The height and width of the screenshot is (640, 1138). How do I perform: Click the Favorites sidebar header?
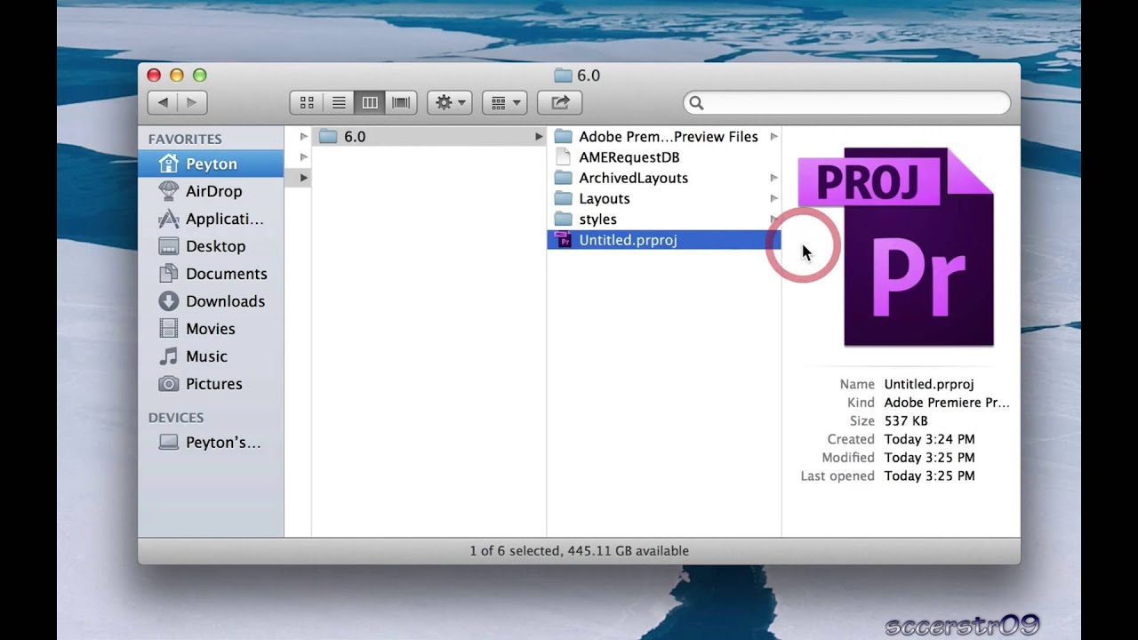(185, 139)
